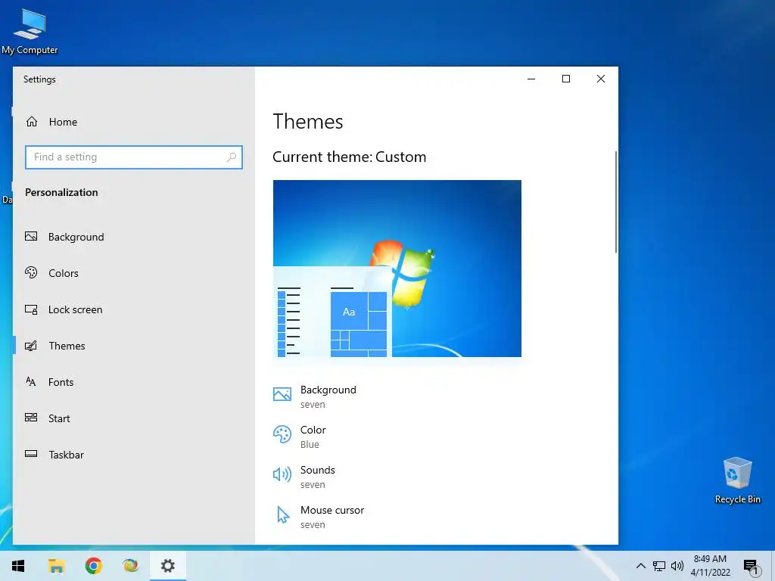The width and height of the screenshot is (775, 581).
Task: Close the Settings window
Action: click(600, 79)
